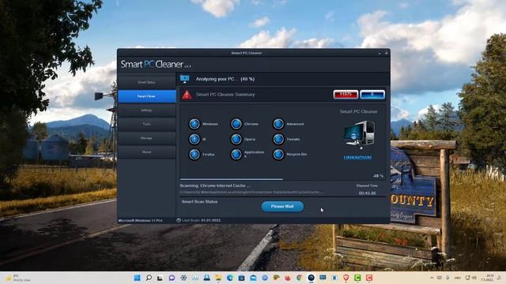The width and height of the screenshot is (506, 284).
Task: Click the Smart PC Cleaner Summary heading
Action: pos(225,95)
